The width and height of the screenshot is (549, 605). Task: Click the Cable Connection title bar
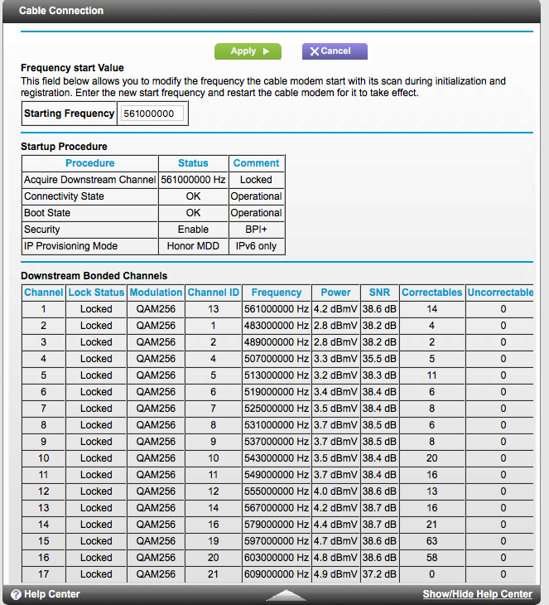[61, 11]
